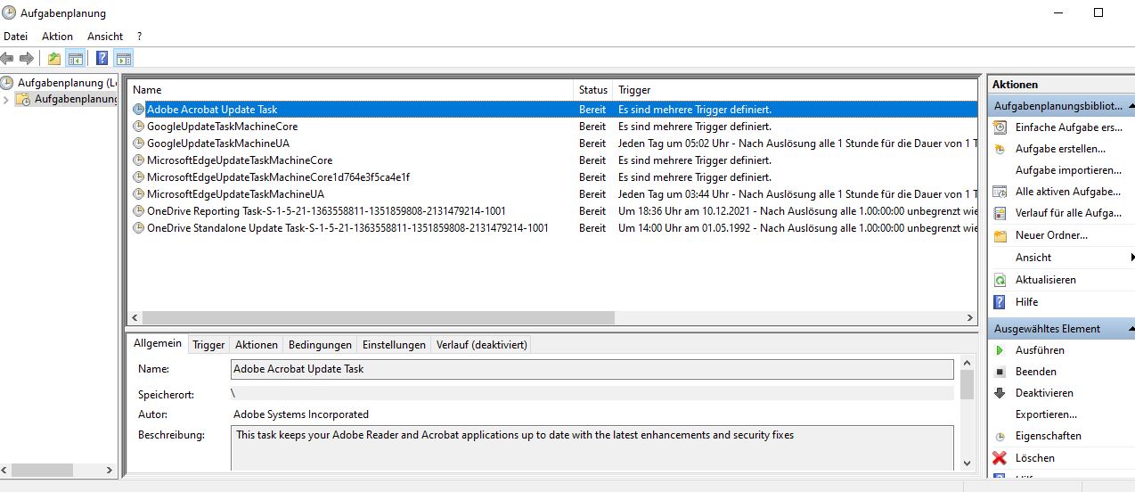Select MicrosoftEdgeUpdateTaskMachineCore1d764e3f5ca4e1f task name

tap(278, 177)
